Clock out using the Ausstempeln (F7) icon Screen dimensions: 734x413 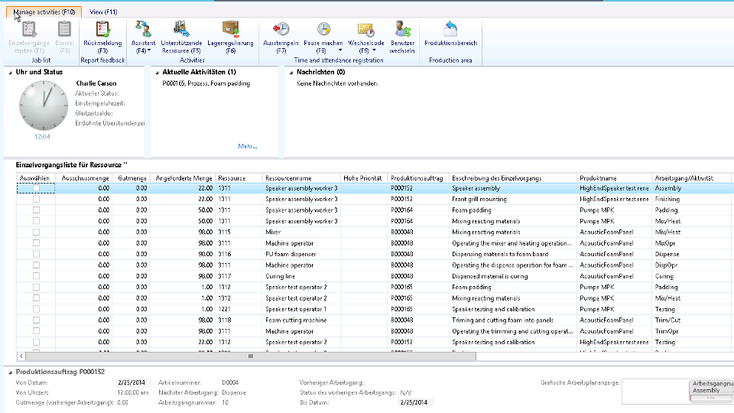281,30
